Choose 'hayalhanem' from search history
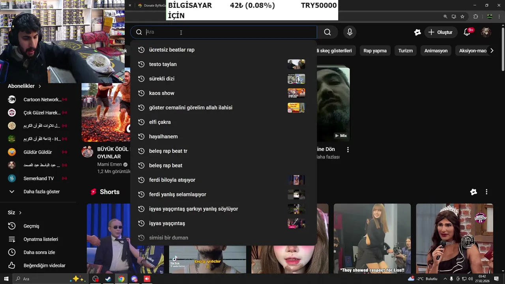The height and width of the screenshot is (284, 505). (x=224, y=136)
